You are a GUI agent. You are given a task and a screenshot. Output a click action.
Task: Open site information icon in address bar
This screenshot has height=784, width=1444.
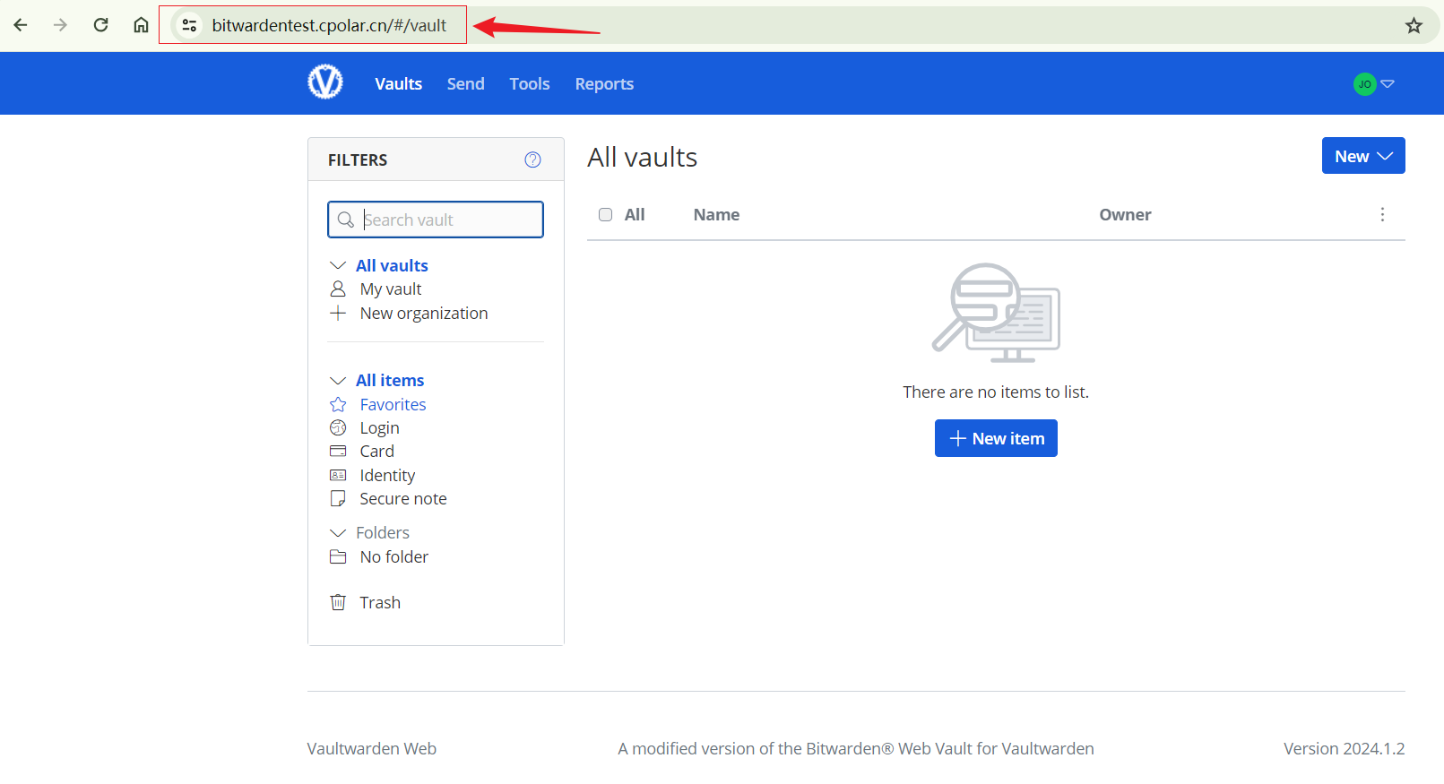coord(189,25)
